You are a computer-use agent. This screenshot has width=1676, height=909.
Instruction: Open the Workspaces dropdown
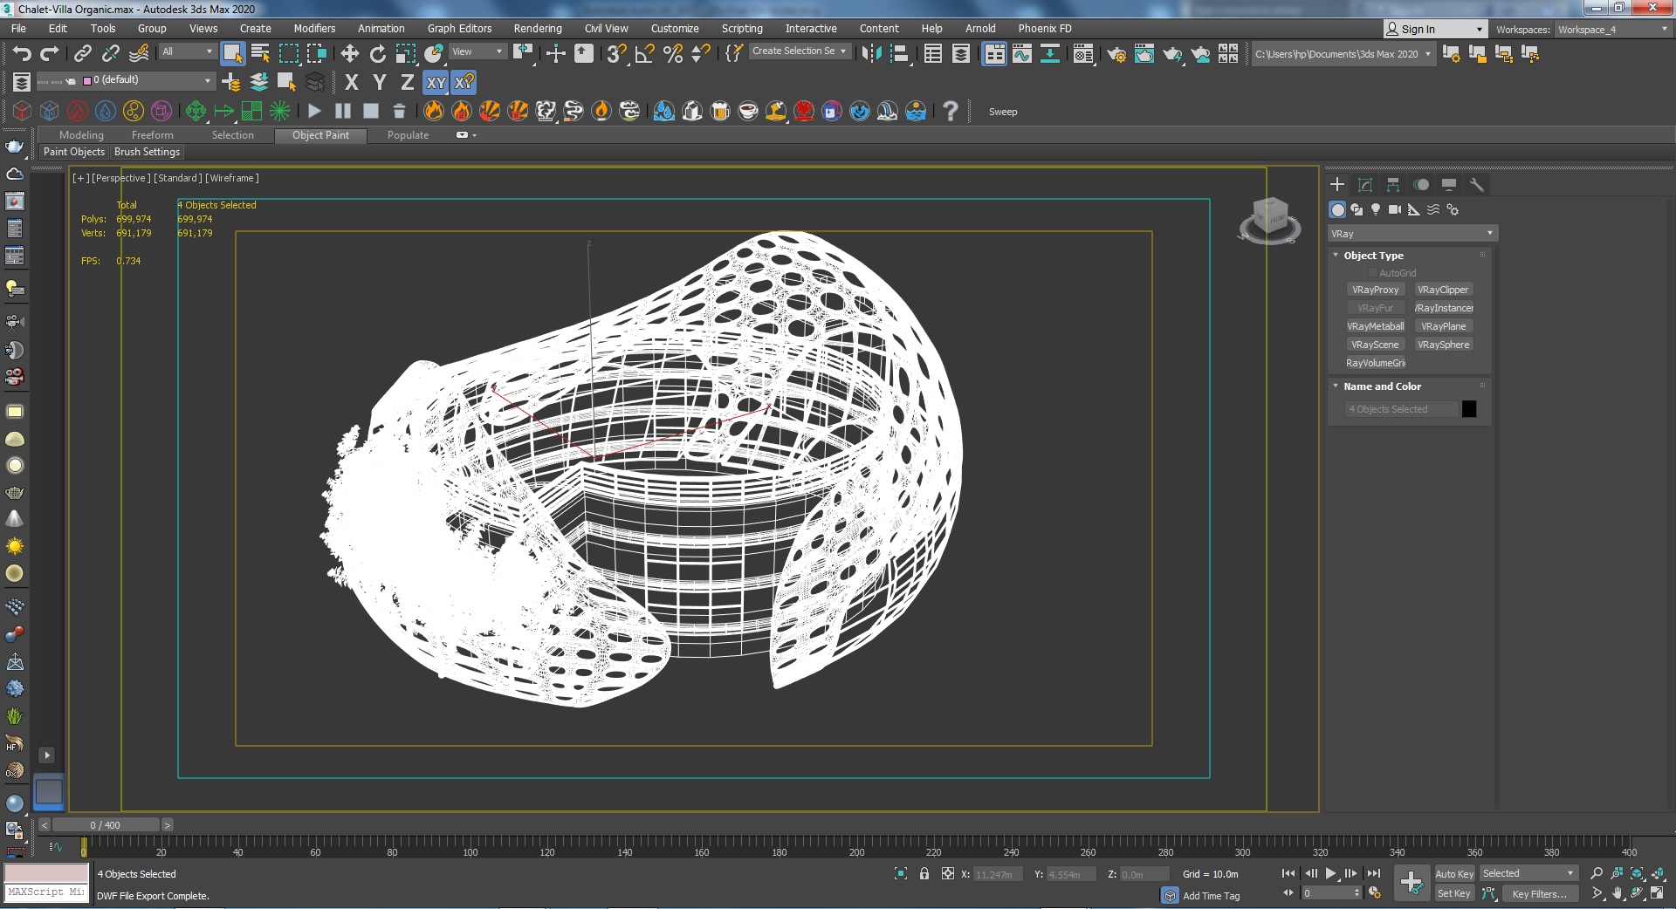coord(1612,30)
